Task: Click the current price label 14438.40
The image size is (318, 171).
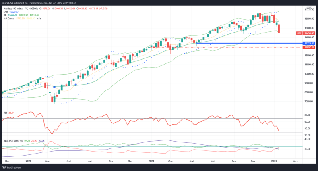Action: point(310,33)
